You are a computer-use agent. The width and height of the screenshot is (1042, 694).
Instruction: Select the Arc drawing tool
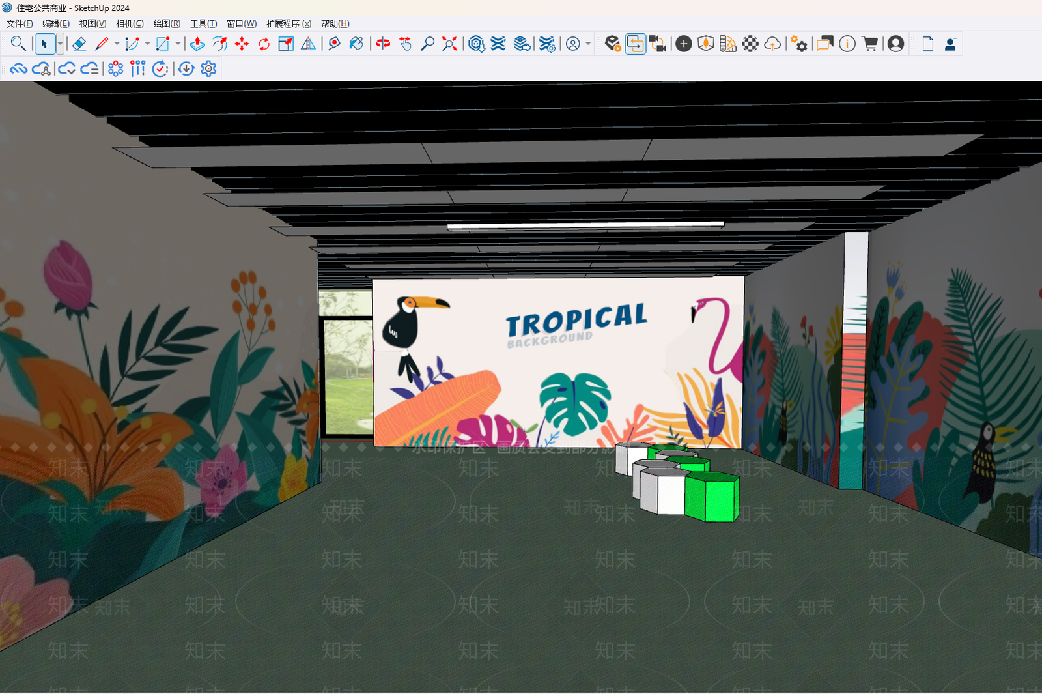(132, 44)
